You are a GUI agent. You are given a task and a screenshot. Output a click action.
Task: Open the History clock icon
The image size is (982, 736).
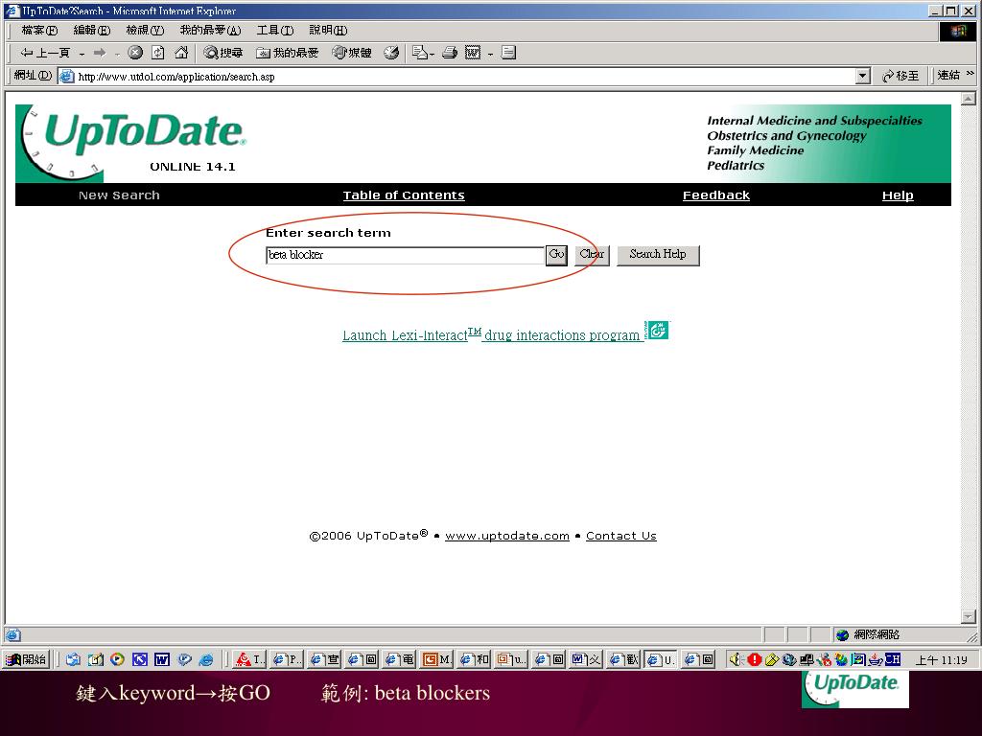point(391,54)
